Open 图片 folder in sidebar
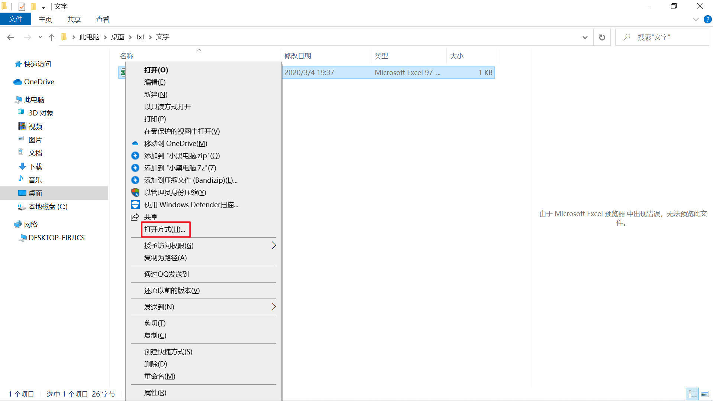Viewport: 713px width, 401px height. [x=35, y=140]
